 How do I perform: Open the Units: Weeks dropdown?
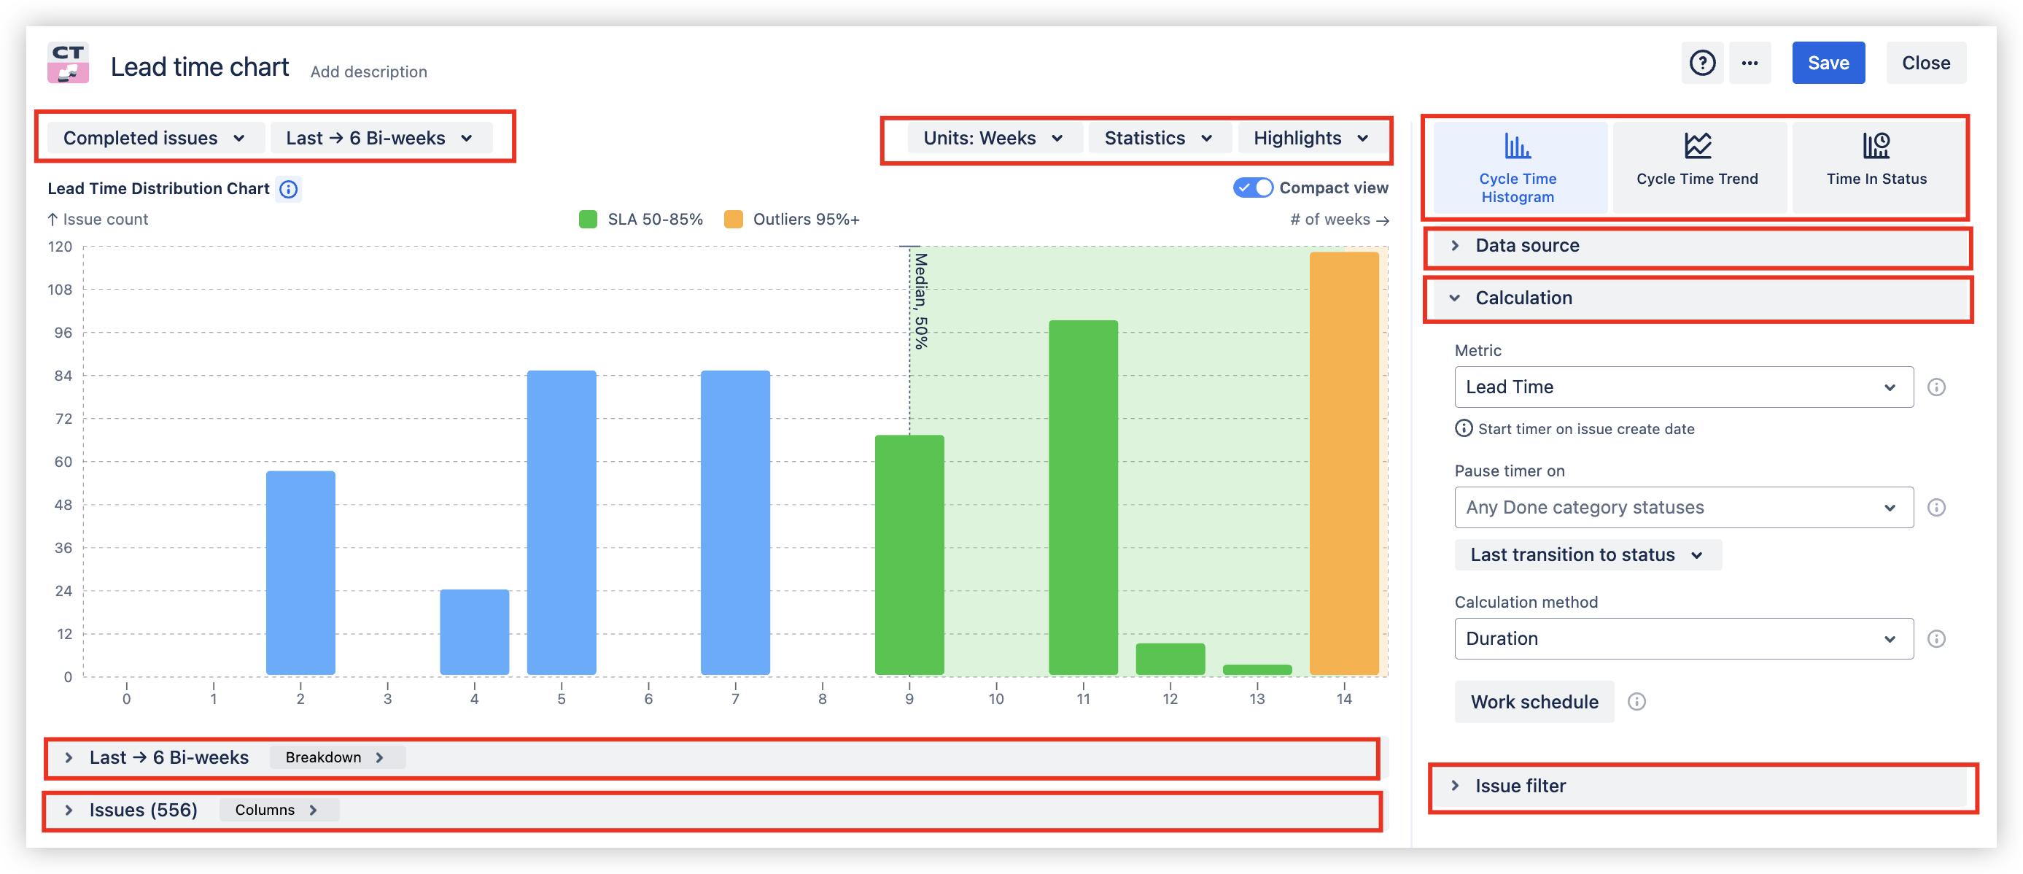tap(993, 138)
